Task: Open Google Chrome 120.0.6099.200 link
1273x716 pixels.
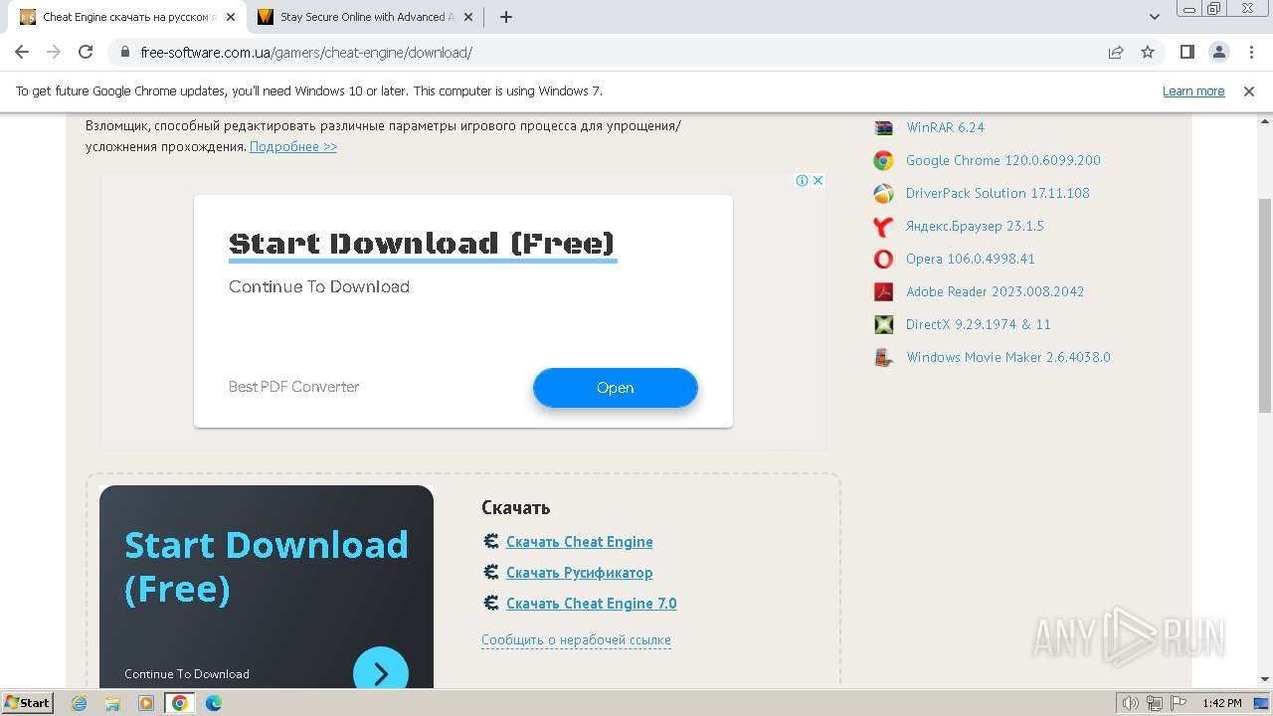Action: tap(1002, 160)
